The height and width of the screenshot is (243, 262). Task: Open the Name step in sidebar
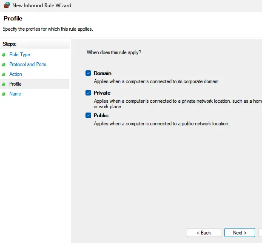15,94
